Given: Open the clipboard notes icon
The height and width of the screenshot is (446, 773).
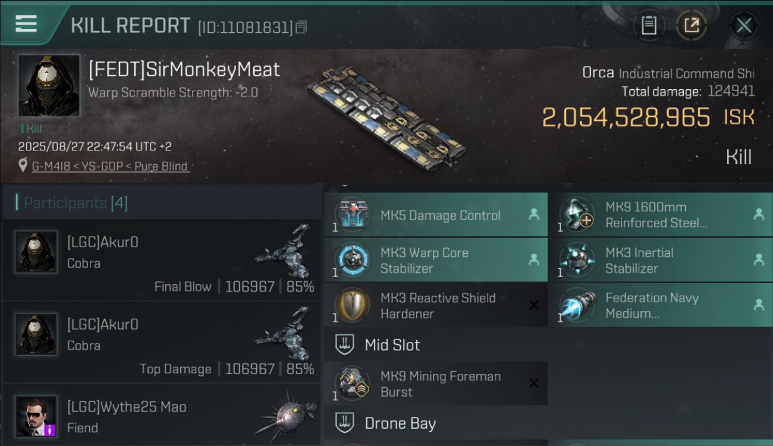Looking at the screenshot, I should coord(649,26).
